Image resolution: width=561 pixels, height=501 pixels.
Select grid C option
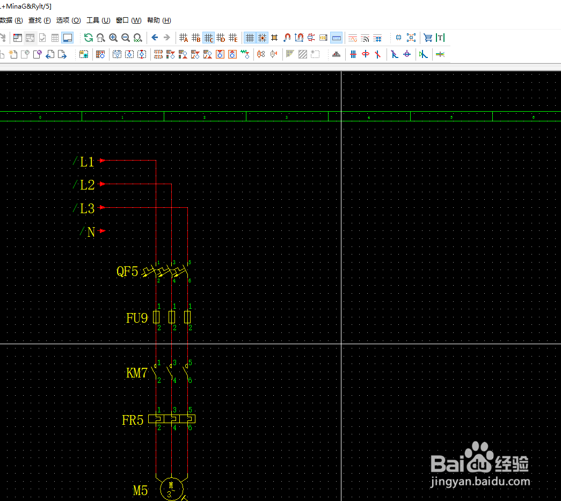209,38
